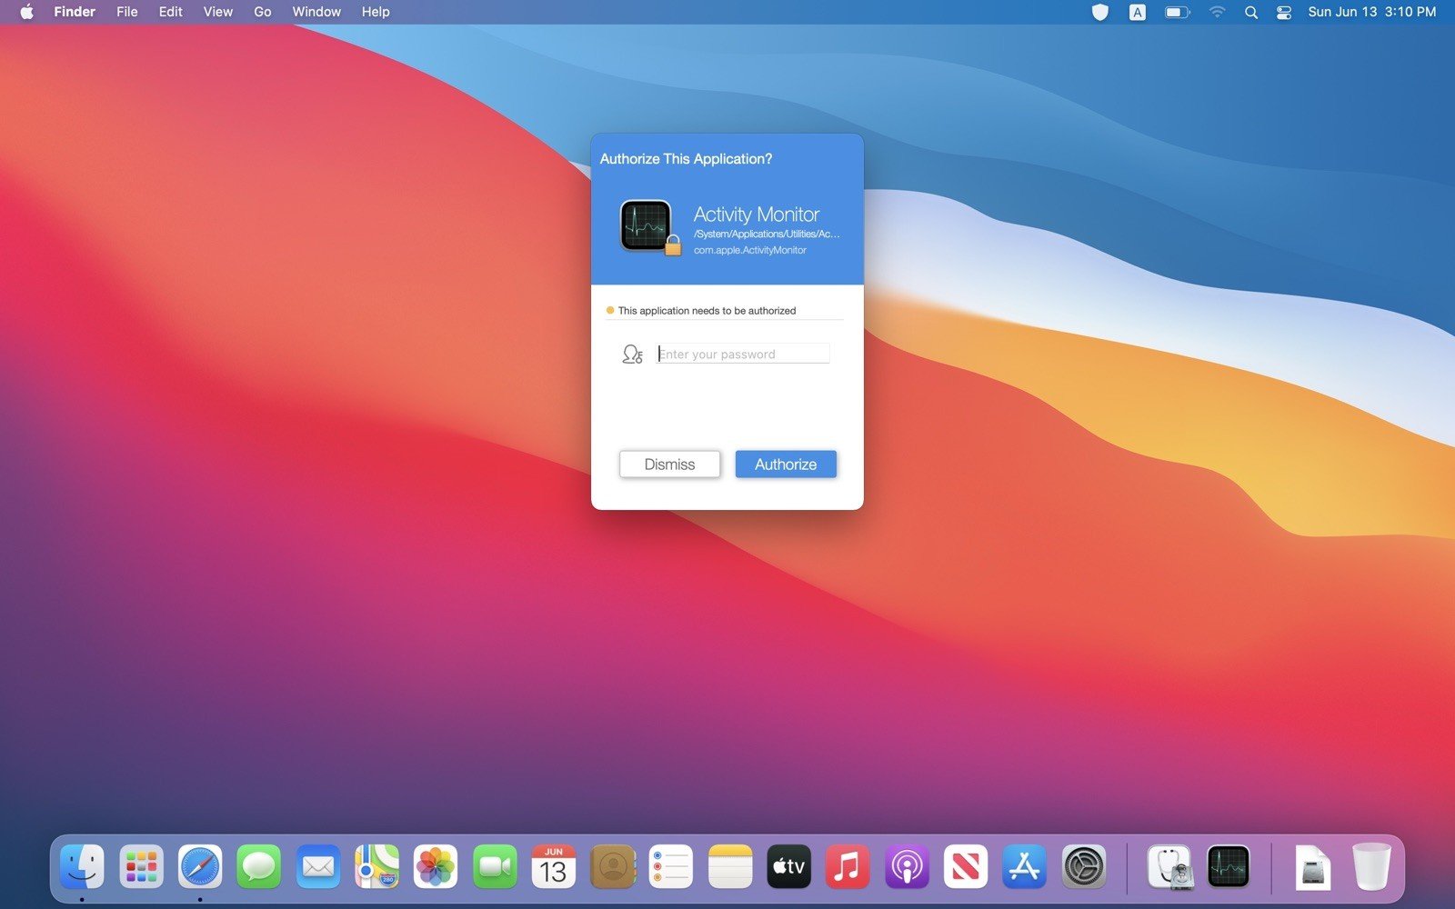Open the Trash in the Dock

(1371, 867)
